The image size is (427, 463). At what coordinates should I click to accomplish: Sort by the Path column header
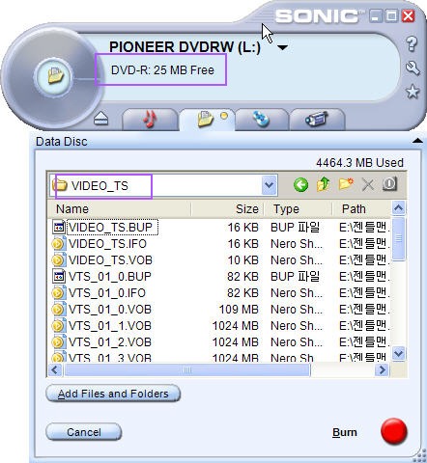[x=361, y=209]
